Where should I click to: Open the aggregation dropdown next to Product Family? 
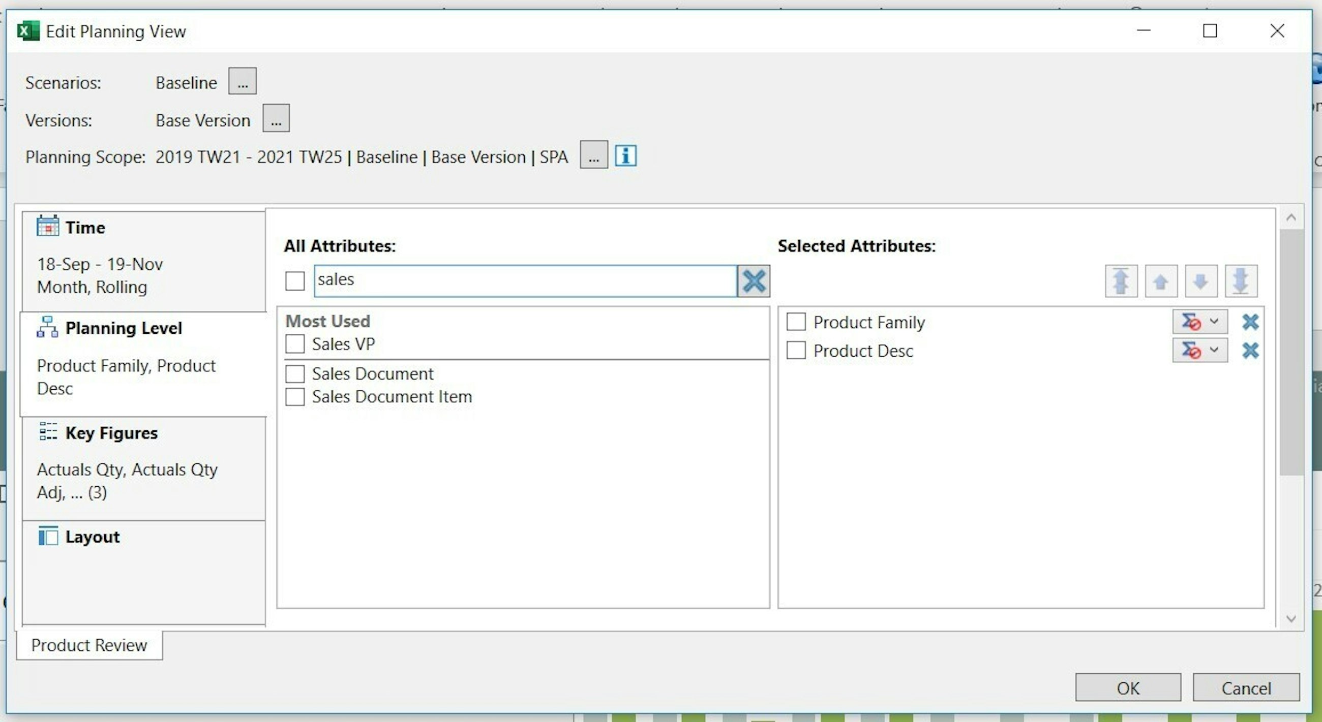pos(1214,322)
